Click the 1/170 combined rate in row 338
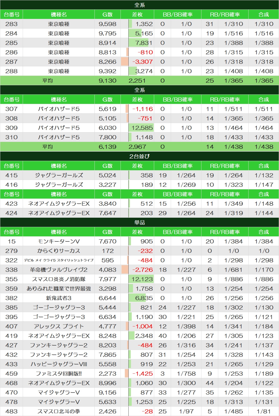 pyautogui.click(x=264, y=270)
